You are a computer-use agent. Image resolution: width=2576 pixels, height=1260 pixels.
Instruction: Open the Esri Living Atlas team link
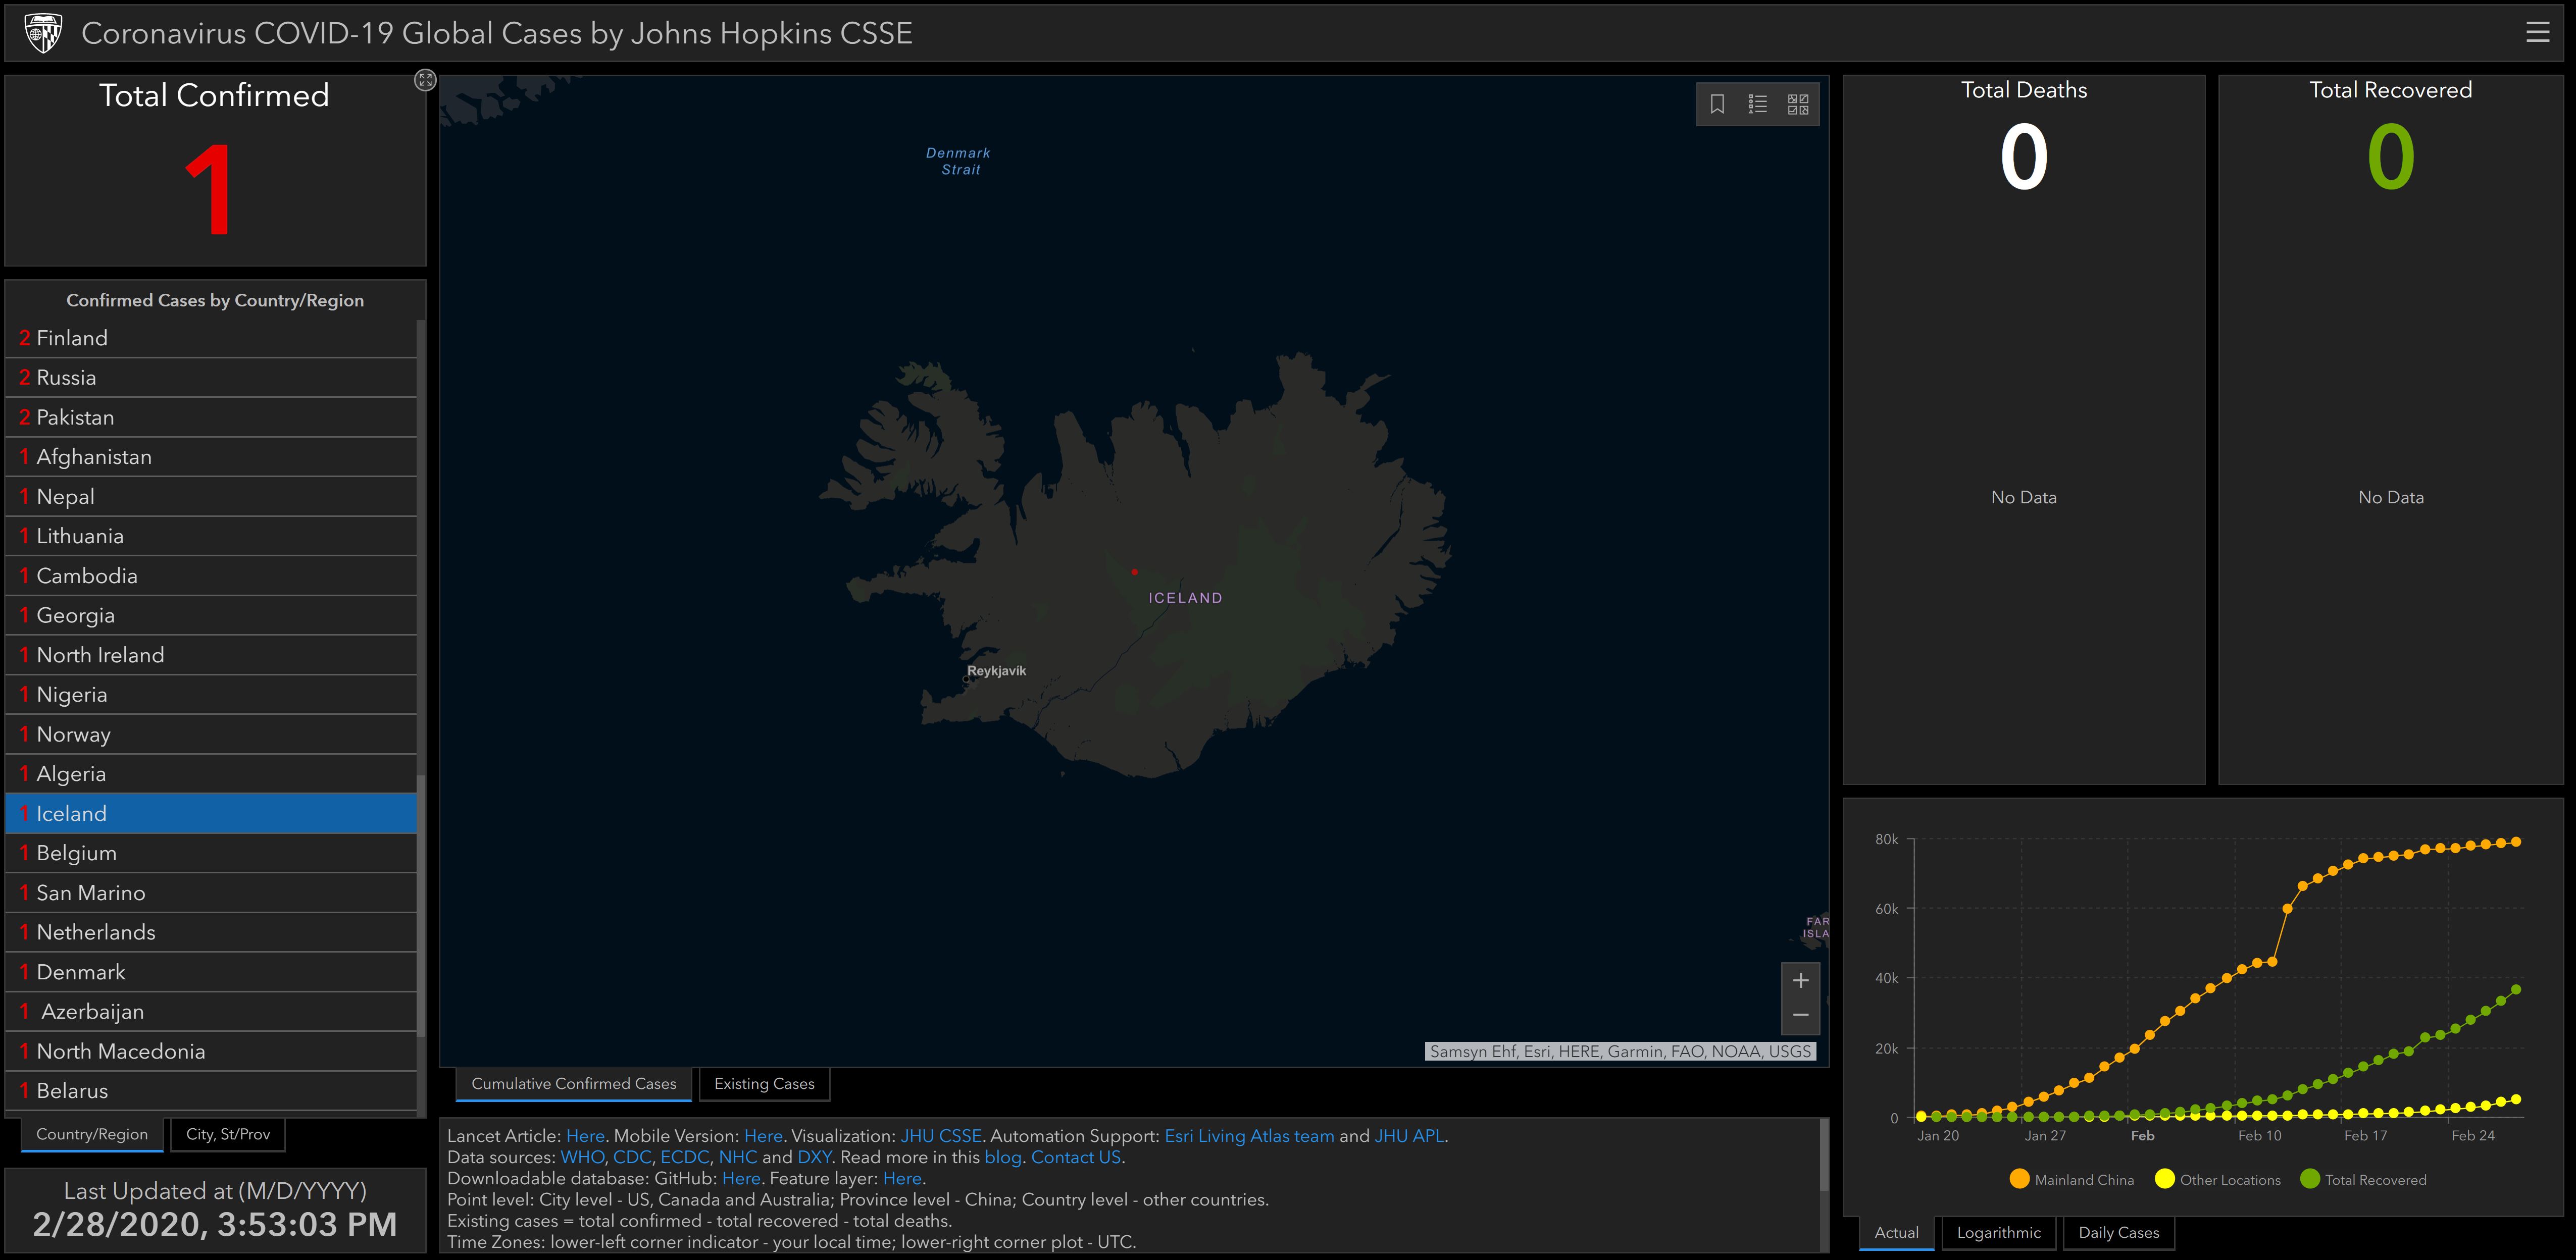coord(1249,1136)
